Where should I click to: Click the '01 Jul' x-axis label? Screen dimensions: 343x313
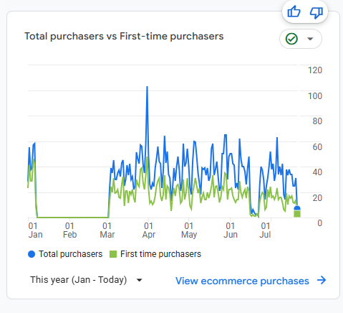(265, 230)
